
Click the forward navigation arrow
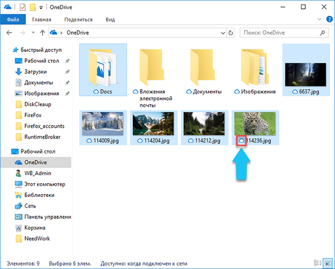[x=22, y=33]
